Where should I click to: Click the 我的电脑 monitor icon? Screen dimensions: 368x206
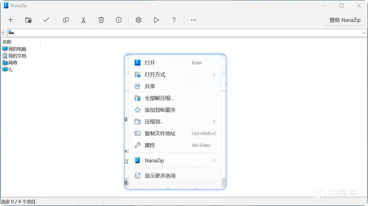(x=5, y=49)
